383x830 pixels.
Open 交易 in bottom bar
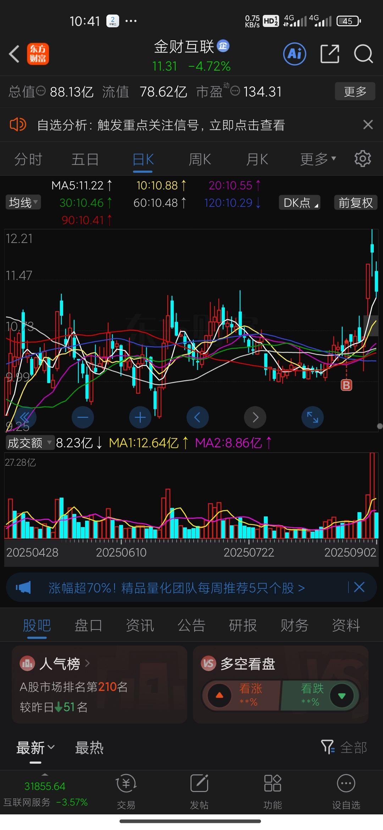click(126, 792)
